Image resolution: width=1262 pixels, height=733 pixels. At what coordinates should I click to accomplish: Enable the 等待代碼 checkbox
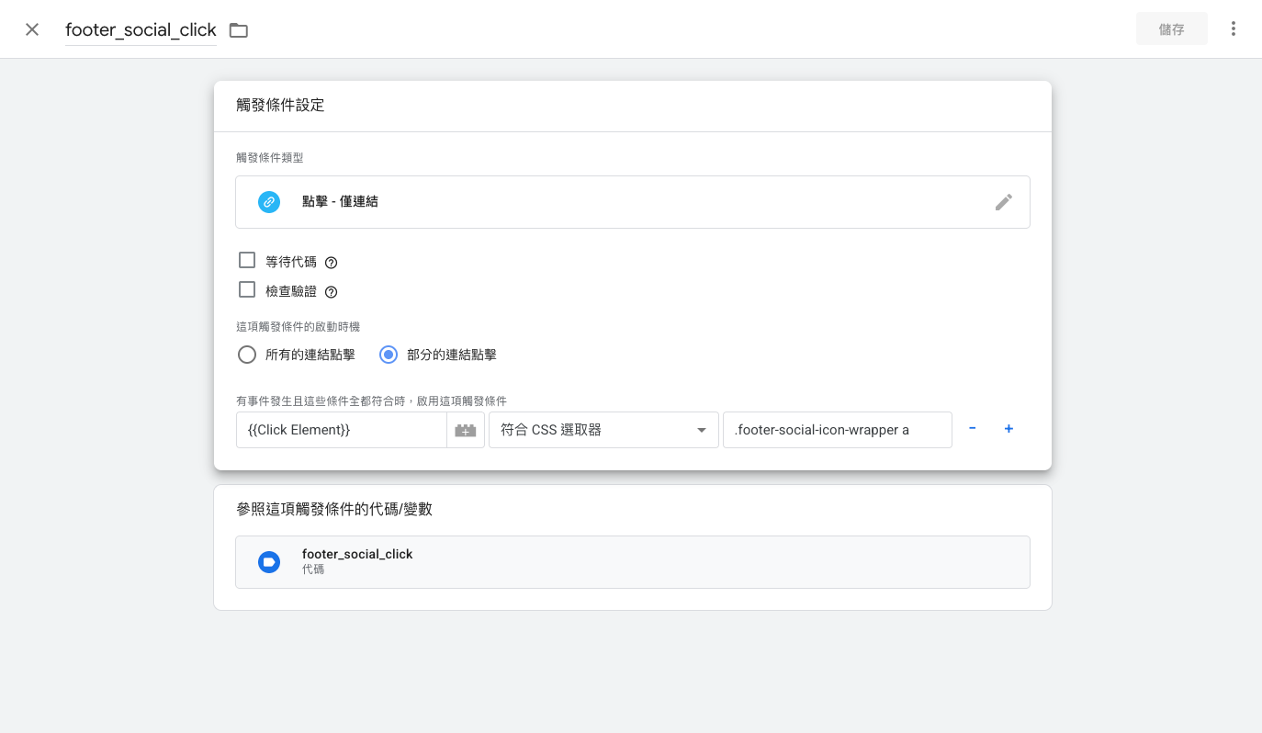tap(247, 260)
